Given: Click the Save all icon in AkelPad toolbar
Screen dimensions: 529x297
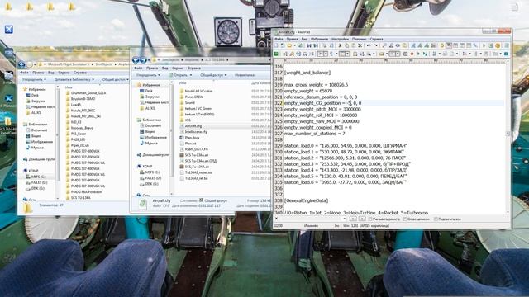Looking at the screenshot, I should click(x=316, y=45).
